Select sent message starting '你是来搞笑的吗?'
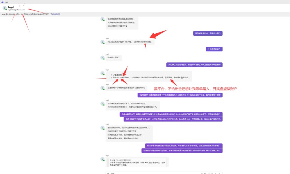Screen dimensions: 290x174 [171, 114]
